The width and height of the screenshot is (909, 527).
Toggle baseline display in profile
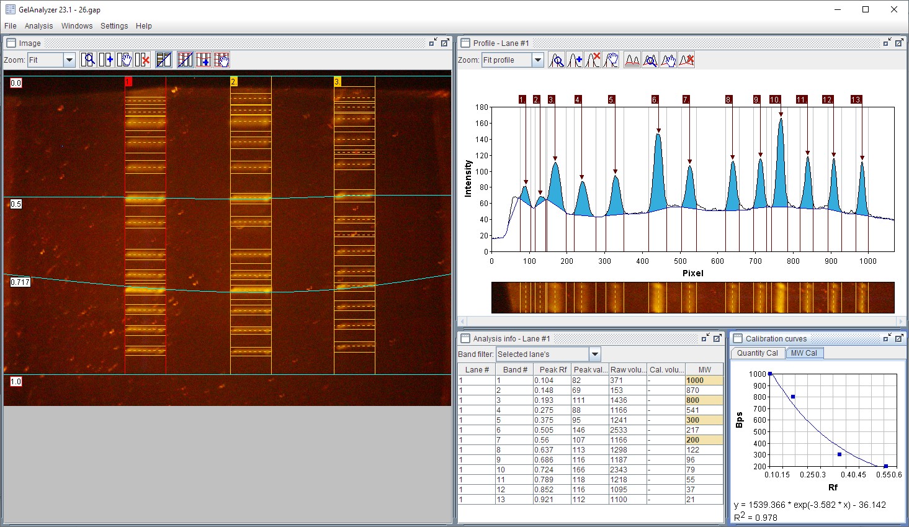pos(632,60)
